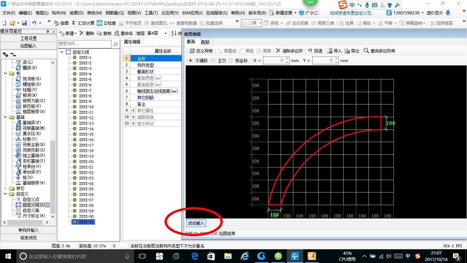Select 现浇板(B) in navigation tree
The width and height of the screenshot is (467, 263).
click(x=29, y=79)
